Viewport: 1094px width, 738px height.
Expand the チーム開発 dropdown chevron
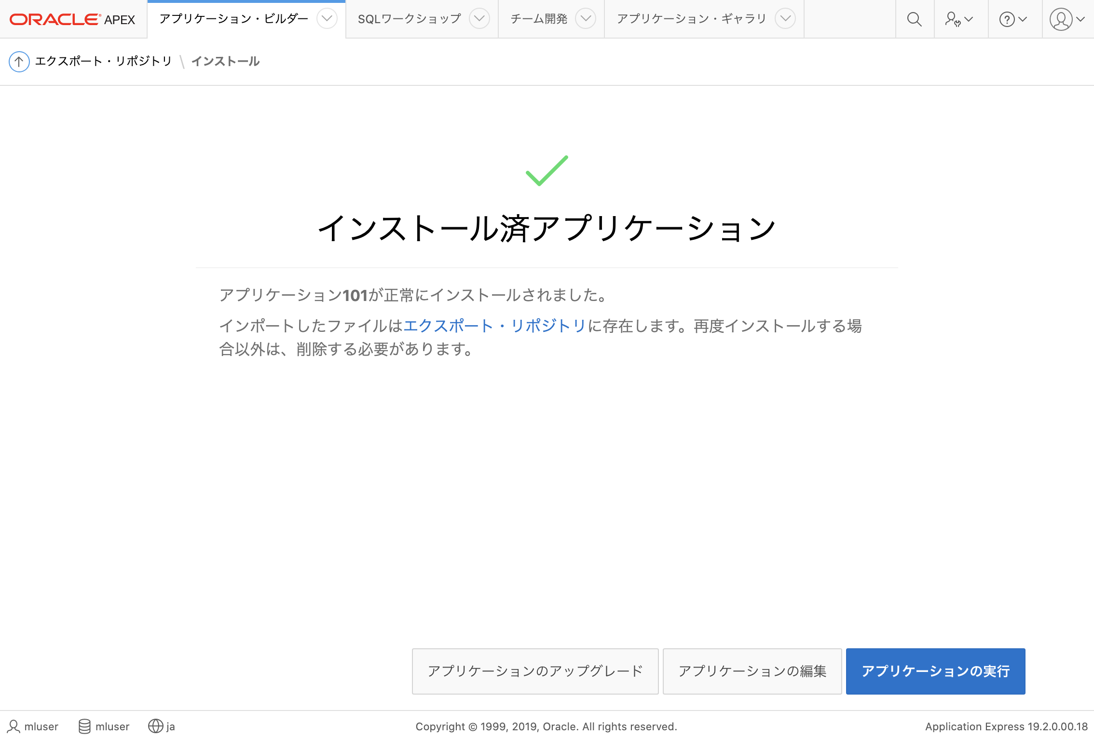click(587, 19)
